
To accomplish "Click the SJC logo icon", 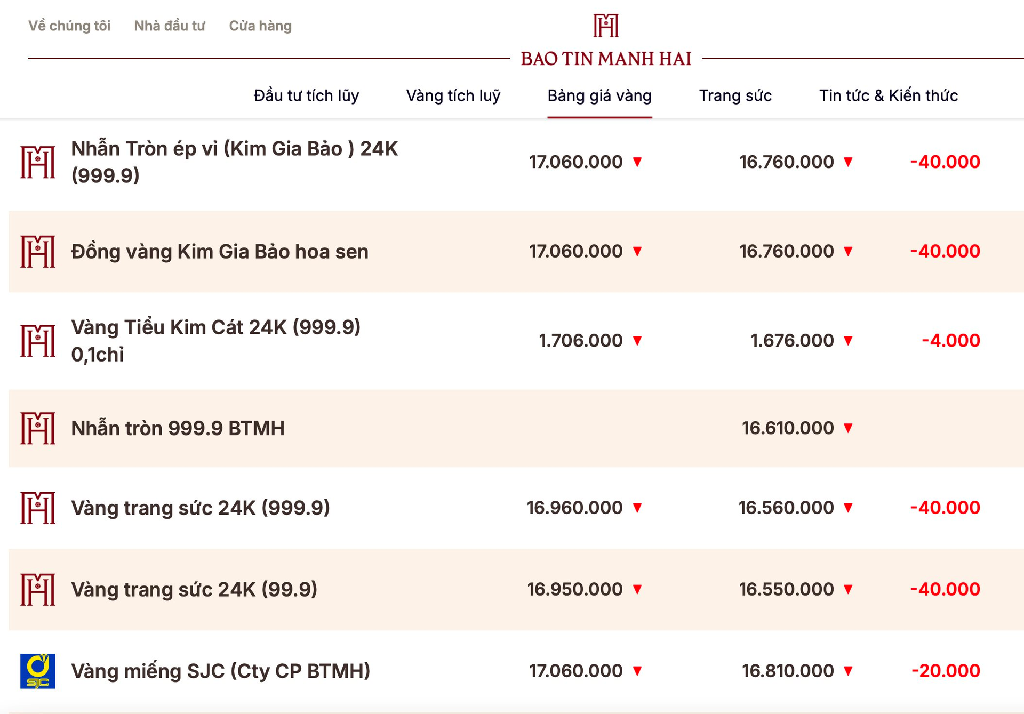I will tap(38, 671).
